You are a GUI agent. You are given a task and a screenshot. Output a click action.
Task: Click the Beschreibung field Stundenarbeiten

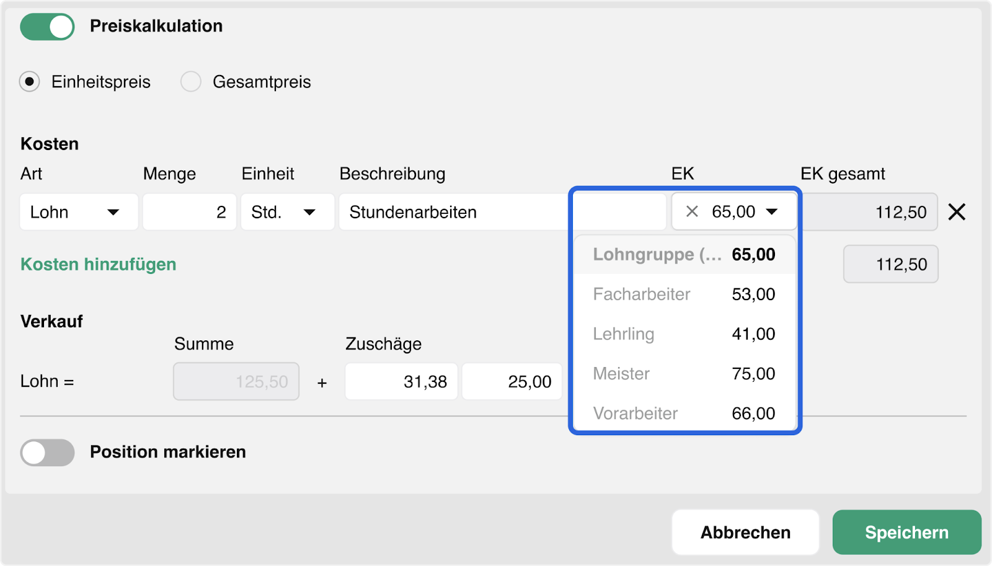click(453, 212)
